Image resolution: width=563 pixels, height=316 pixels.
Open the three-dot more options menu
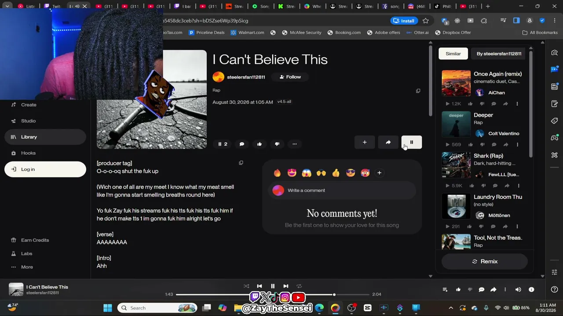[295, 144]
